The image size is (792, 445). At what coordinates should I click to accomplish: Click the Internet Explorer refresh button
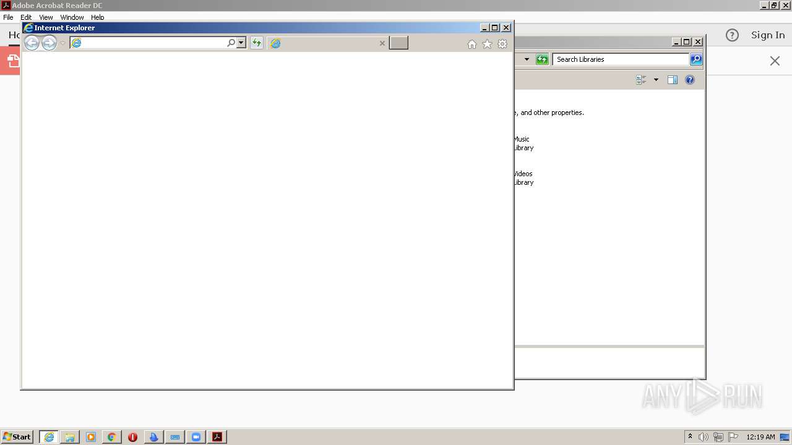click(256, 43)
